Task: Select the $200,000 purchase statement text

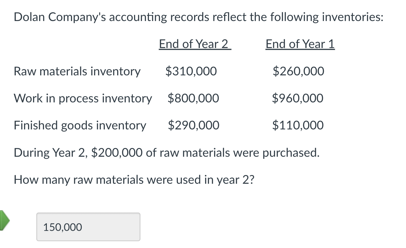Action: (167, 153)
